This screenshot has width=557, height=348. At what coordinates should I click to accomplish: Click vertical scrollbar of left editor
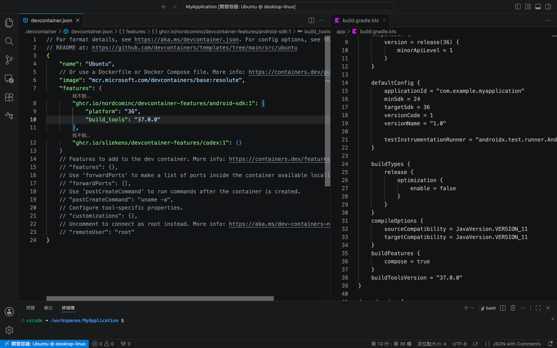coord(327,111)
